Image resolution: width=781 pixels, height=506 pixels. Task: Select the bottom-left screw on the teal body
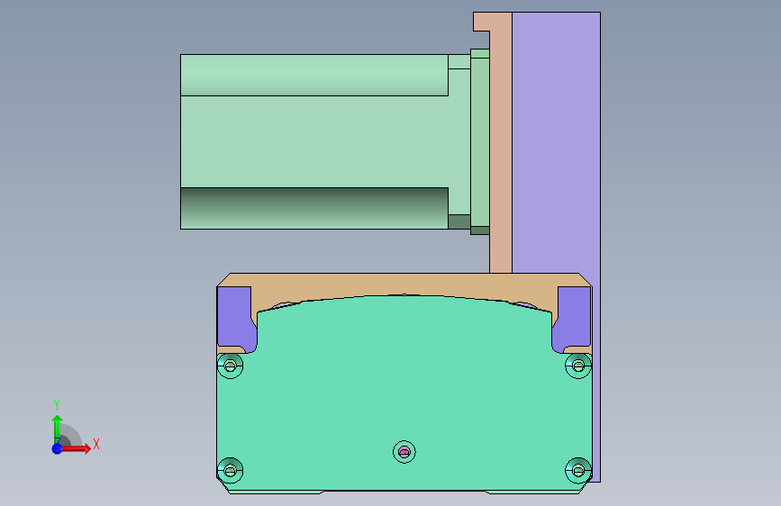230,470
